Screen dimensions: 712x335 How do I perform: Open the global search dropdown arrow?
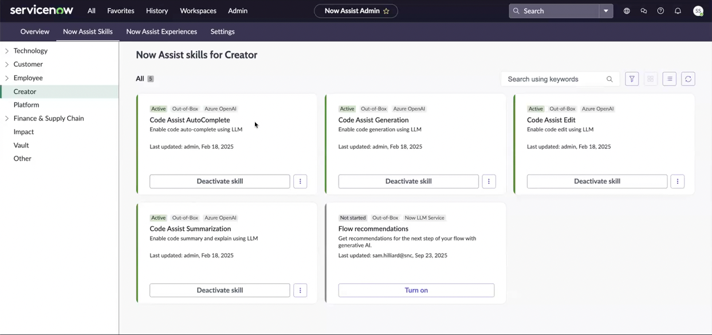click(606, 11)
